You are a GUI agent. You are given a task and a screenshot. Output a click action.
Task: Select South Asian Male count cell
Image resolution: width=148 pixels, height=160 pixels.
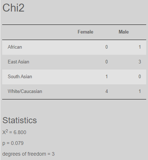(140, 77)
